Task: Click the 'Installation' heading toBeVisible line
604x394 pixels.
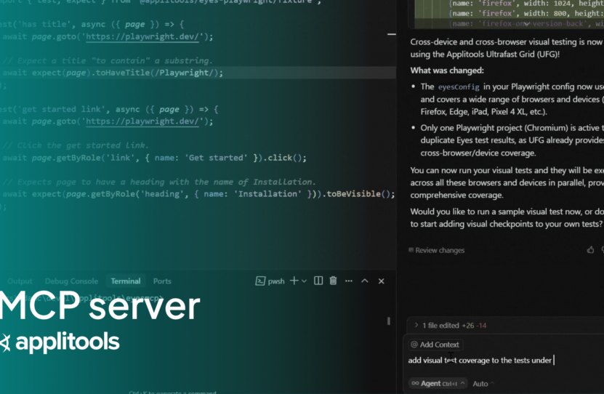Action: (198, 194)
